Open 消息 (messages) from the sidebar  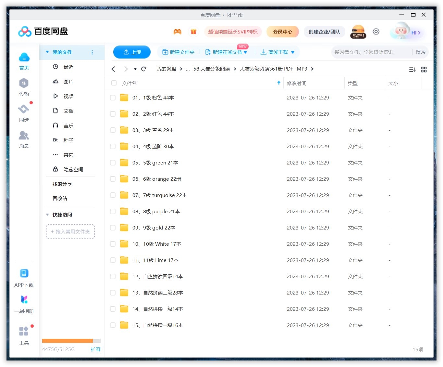pos(24,139)
